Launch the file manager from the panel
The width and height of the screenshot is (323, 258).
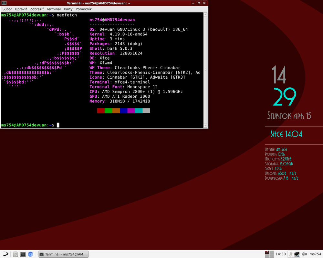pyautogui.click(x=15, y=254)
